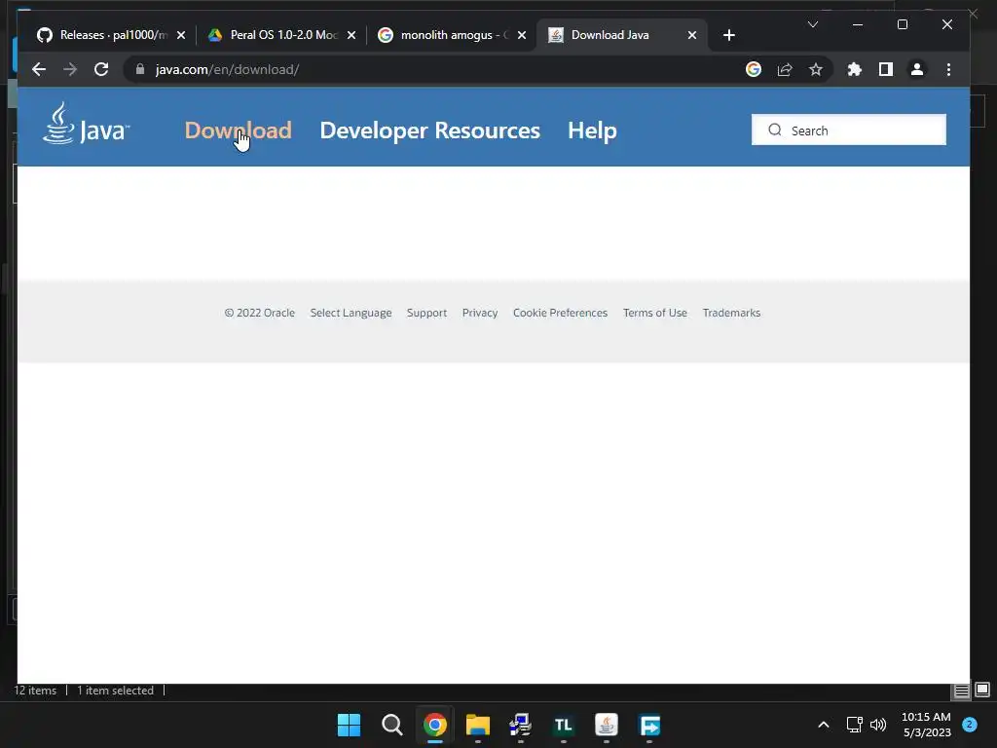Open the Extensions puzzle icon
The height and width of the screenshot is (748, 997).
(855, 69)
